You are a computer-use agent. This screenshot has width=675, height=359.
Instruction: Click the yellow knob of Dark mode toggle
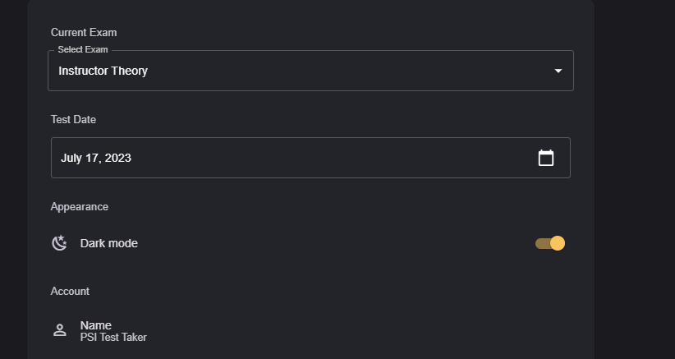click(x=558, y=243)
